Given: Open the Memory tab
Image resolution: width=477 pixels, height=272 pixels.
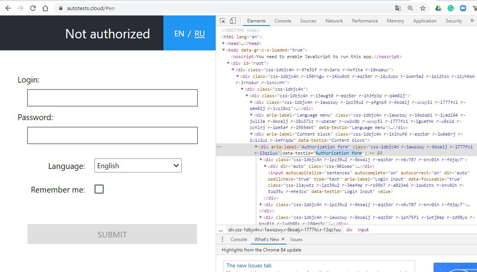Looking at the screenshot, I should click(395, 21).
